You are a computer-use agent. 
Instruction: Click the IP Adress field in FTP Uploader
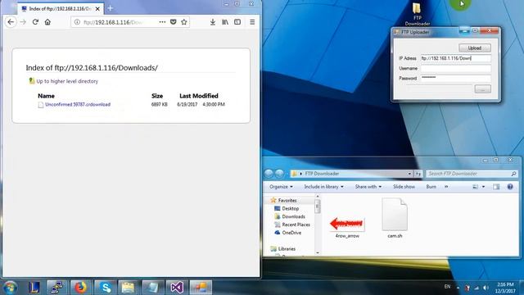pyautogui.click(x=456, y=58)
